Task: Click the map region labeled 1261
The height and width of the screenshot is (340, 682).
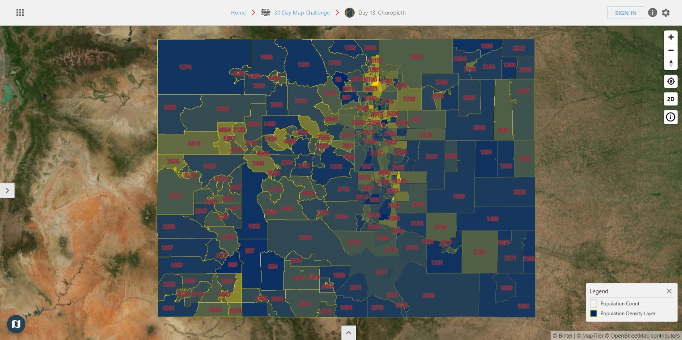Action: (x=304, y=65)
